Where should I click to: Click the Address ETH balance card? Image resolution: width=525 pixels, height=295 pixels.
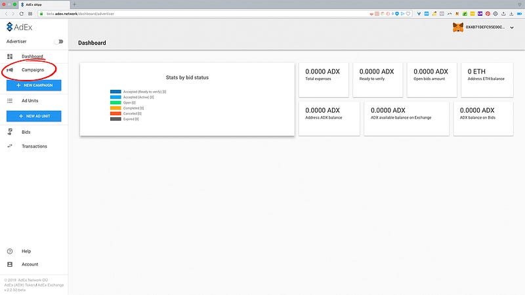click(487, 80)
